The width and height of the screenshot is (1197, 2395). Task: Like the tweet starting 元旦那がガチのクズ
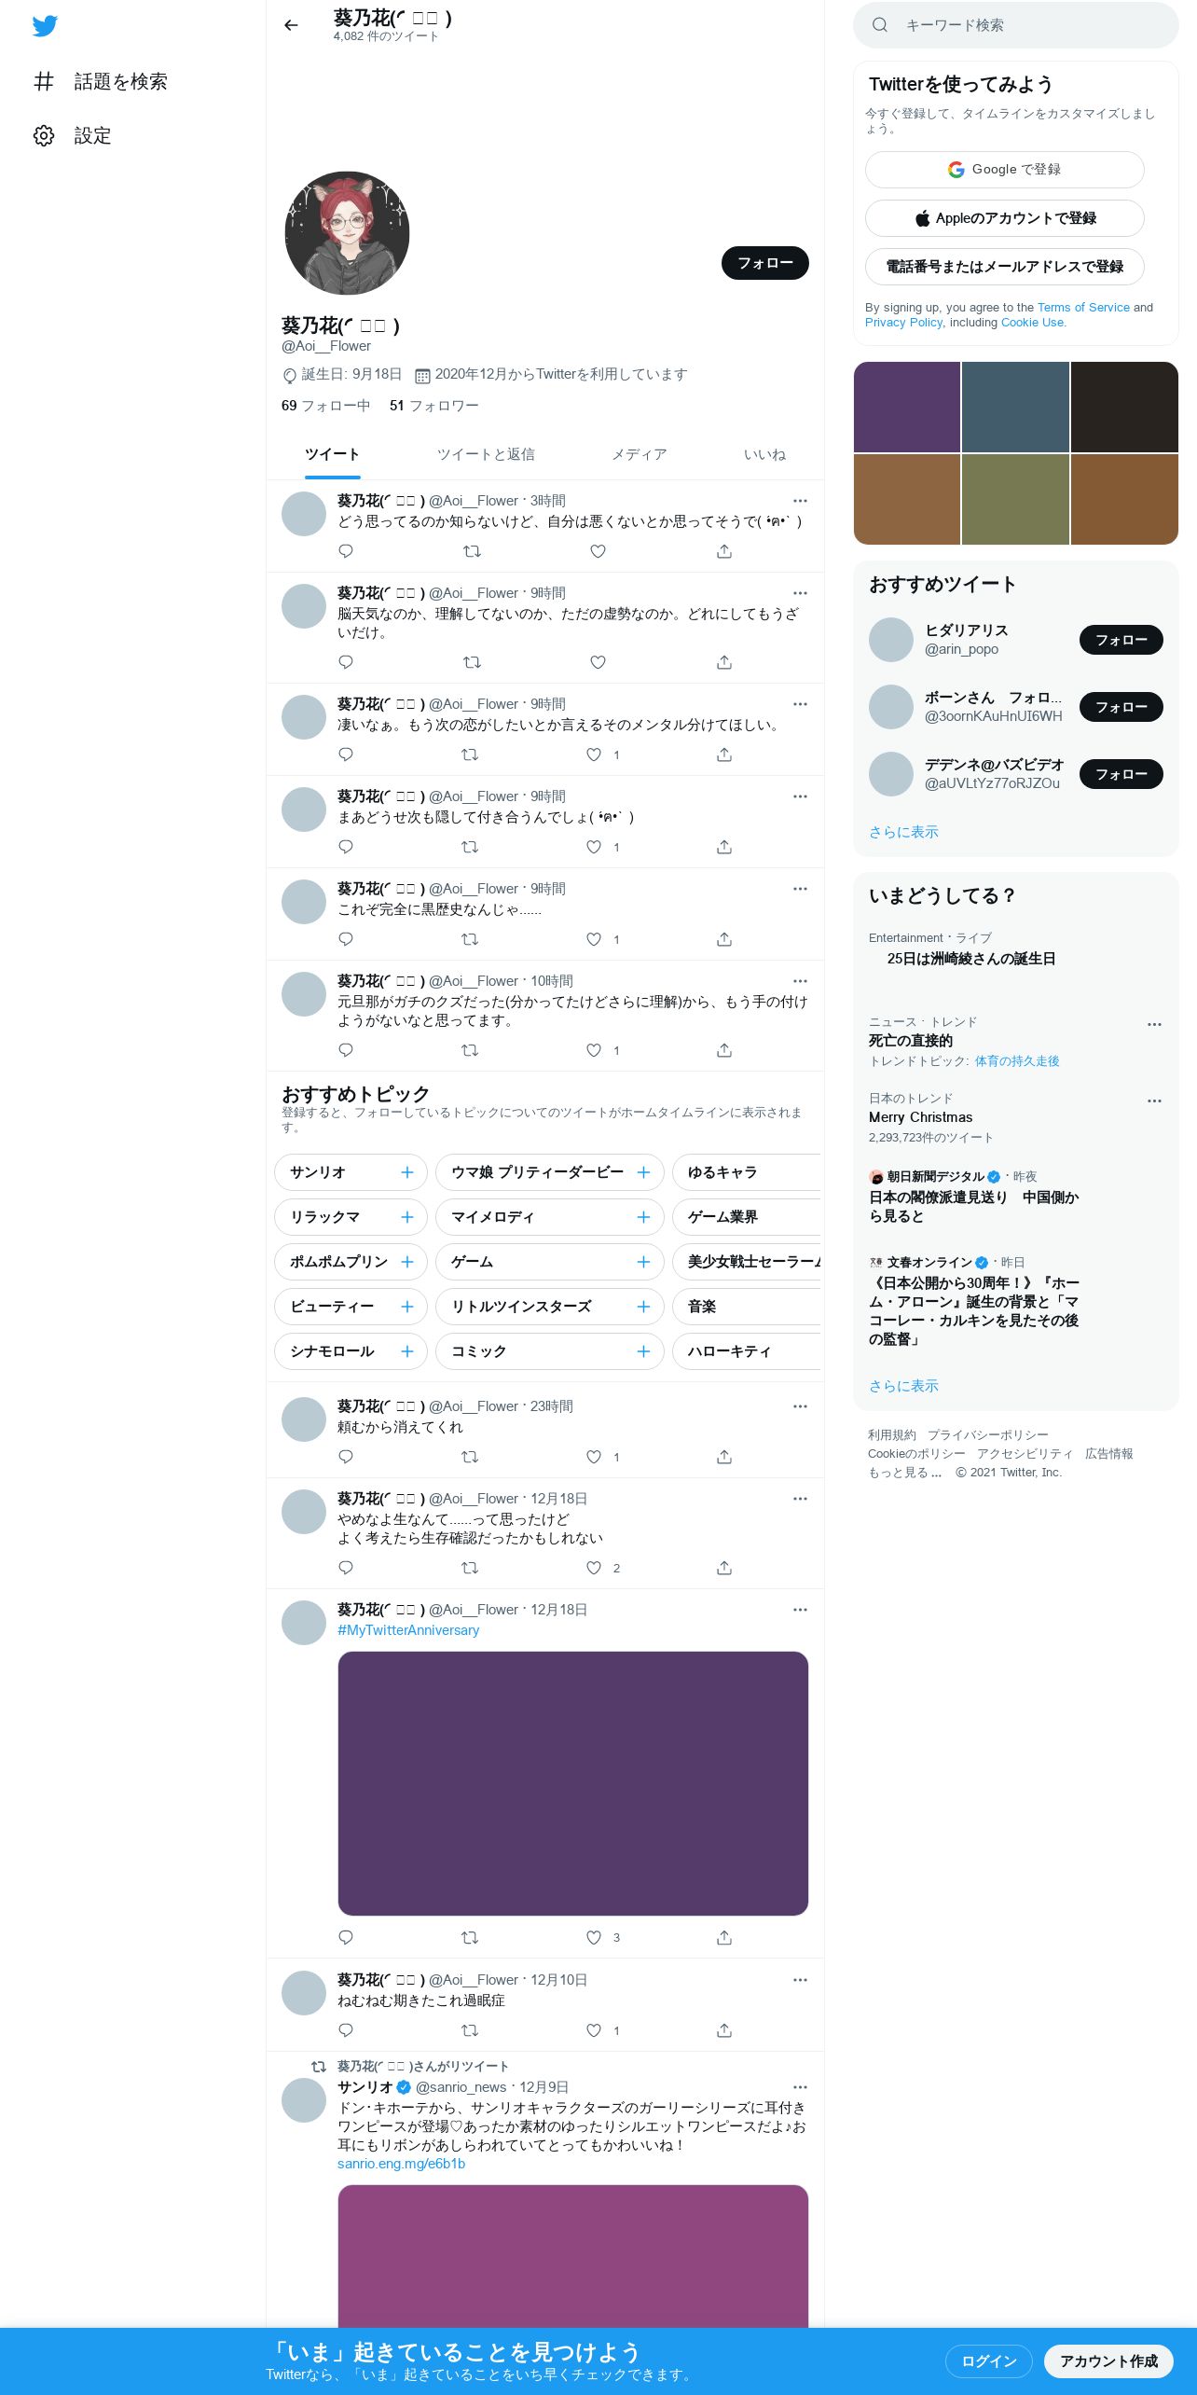(594, 1050)
